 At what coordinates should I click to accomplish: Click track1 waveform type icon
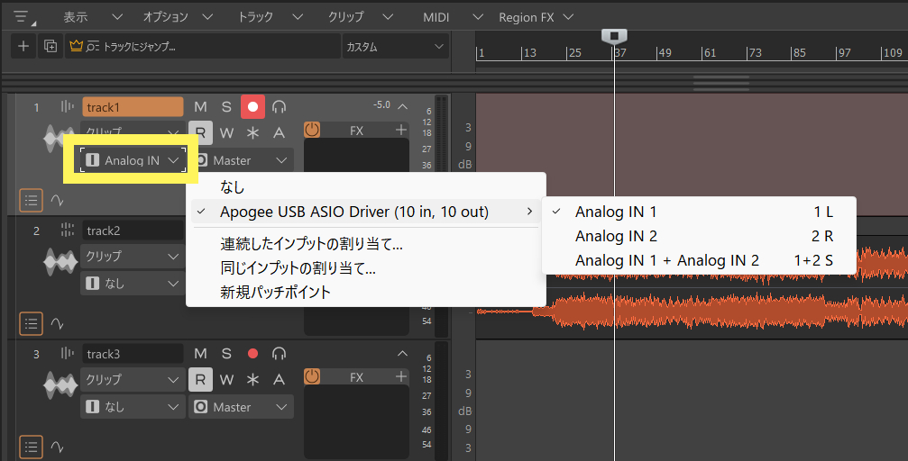(x=60, y=139)
